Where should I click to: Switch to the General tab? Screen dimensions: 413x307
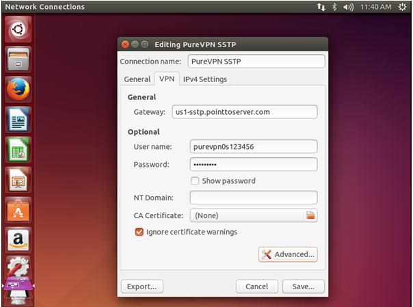[x=137, y=79]
